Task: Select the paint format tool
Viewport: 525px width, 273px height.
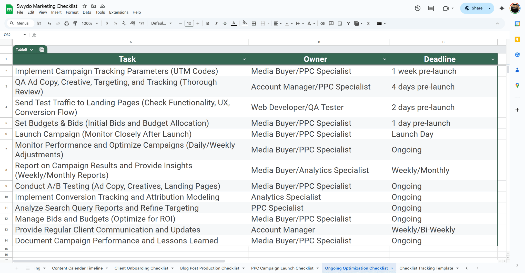Action: (75, 23)
